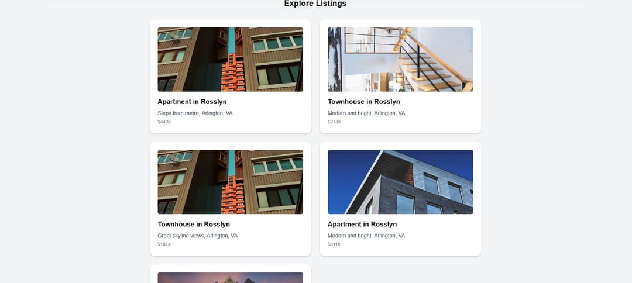Open Townhouse in Rosslyn title priced $278k
Viewport: 632px width, 283px height.
(x=364, y=102)
